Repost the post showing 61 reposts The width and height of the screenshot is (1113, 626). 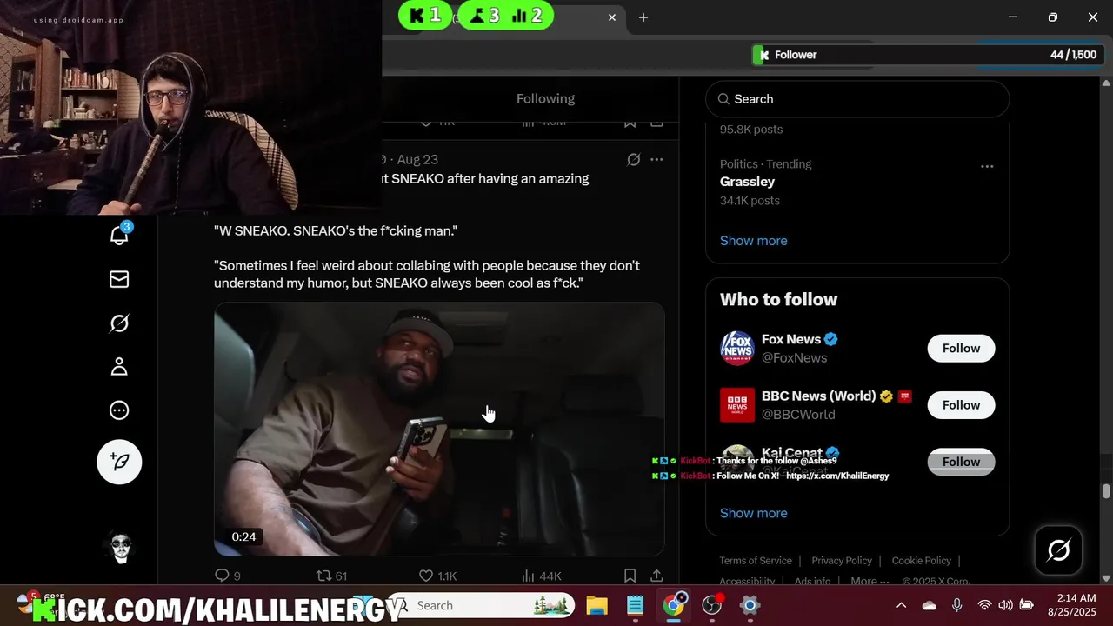[331, 576]
